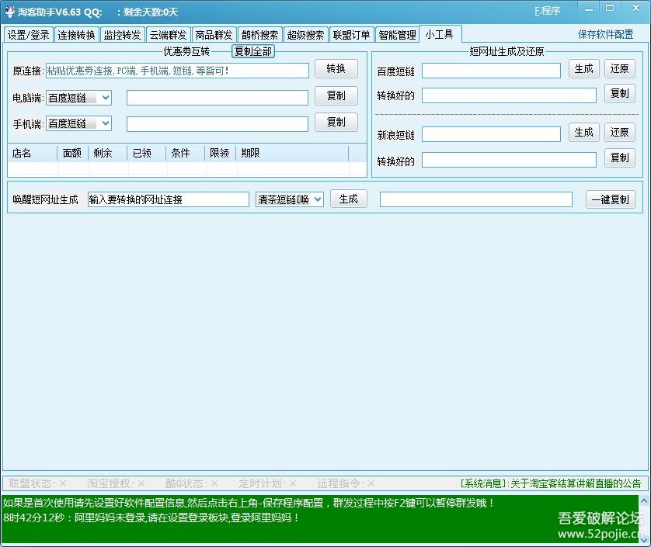Click the 一键复制 button
Viewport: 651px width, 547px height.
tap(611, 199)
